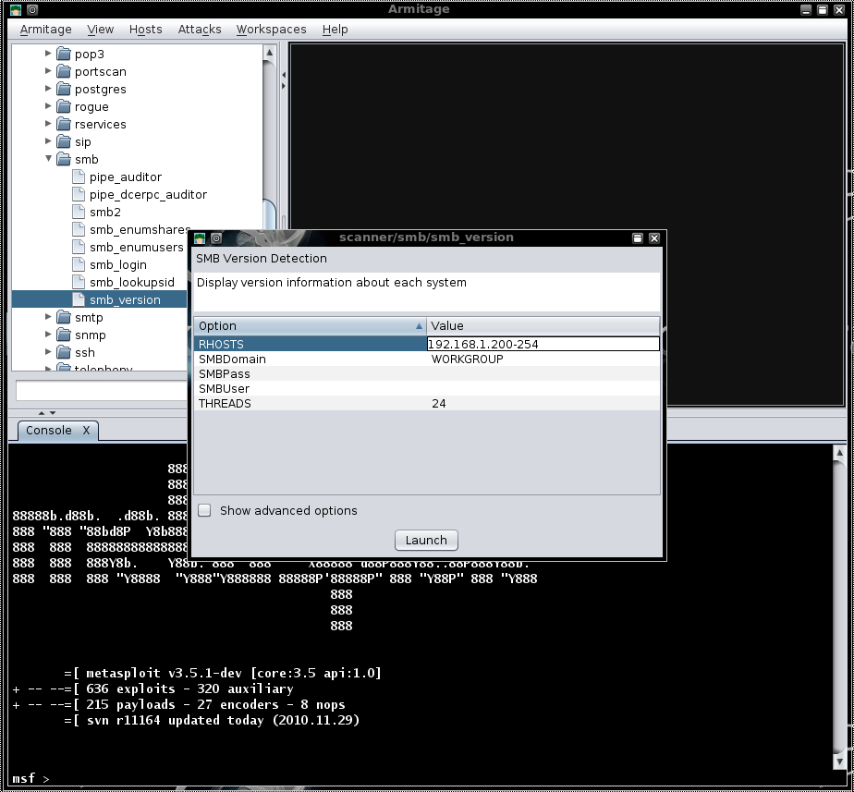This screenshot has width=854, height=792.
Task: Click the module search input field
Action: [x=102, y=390]
